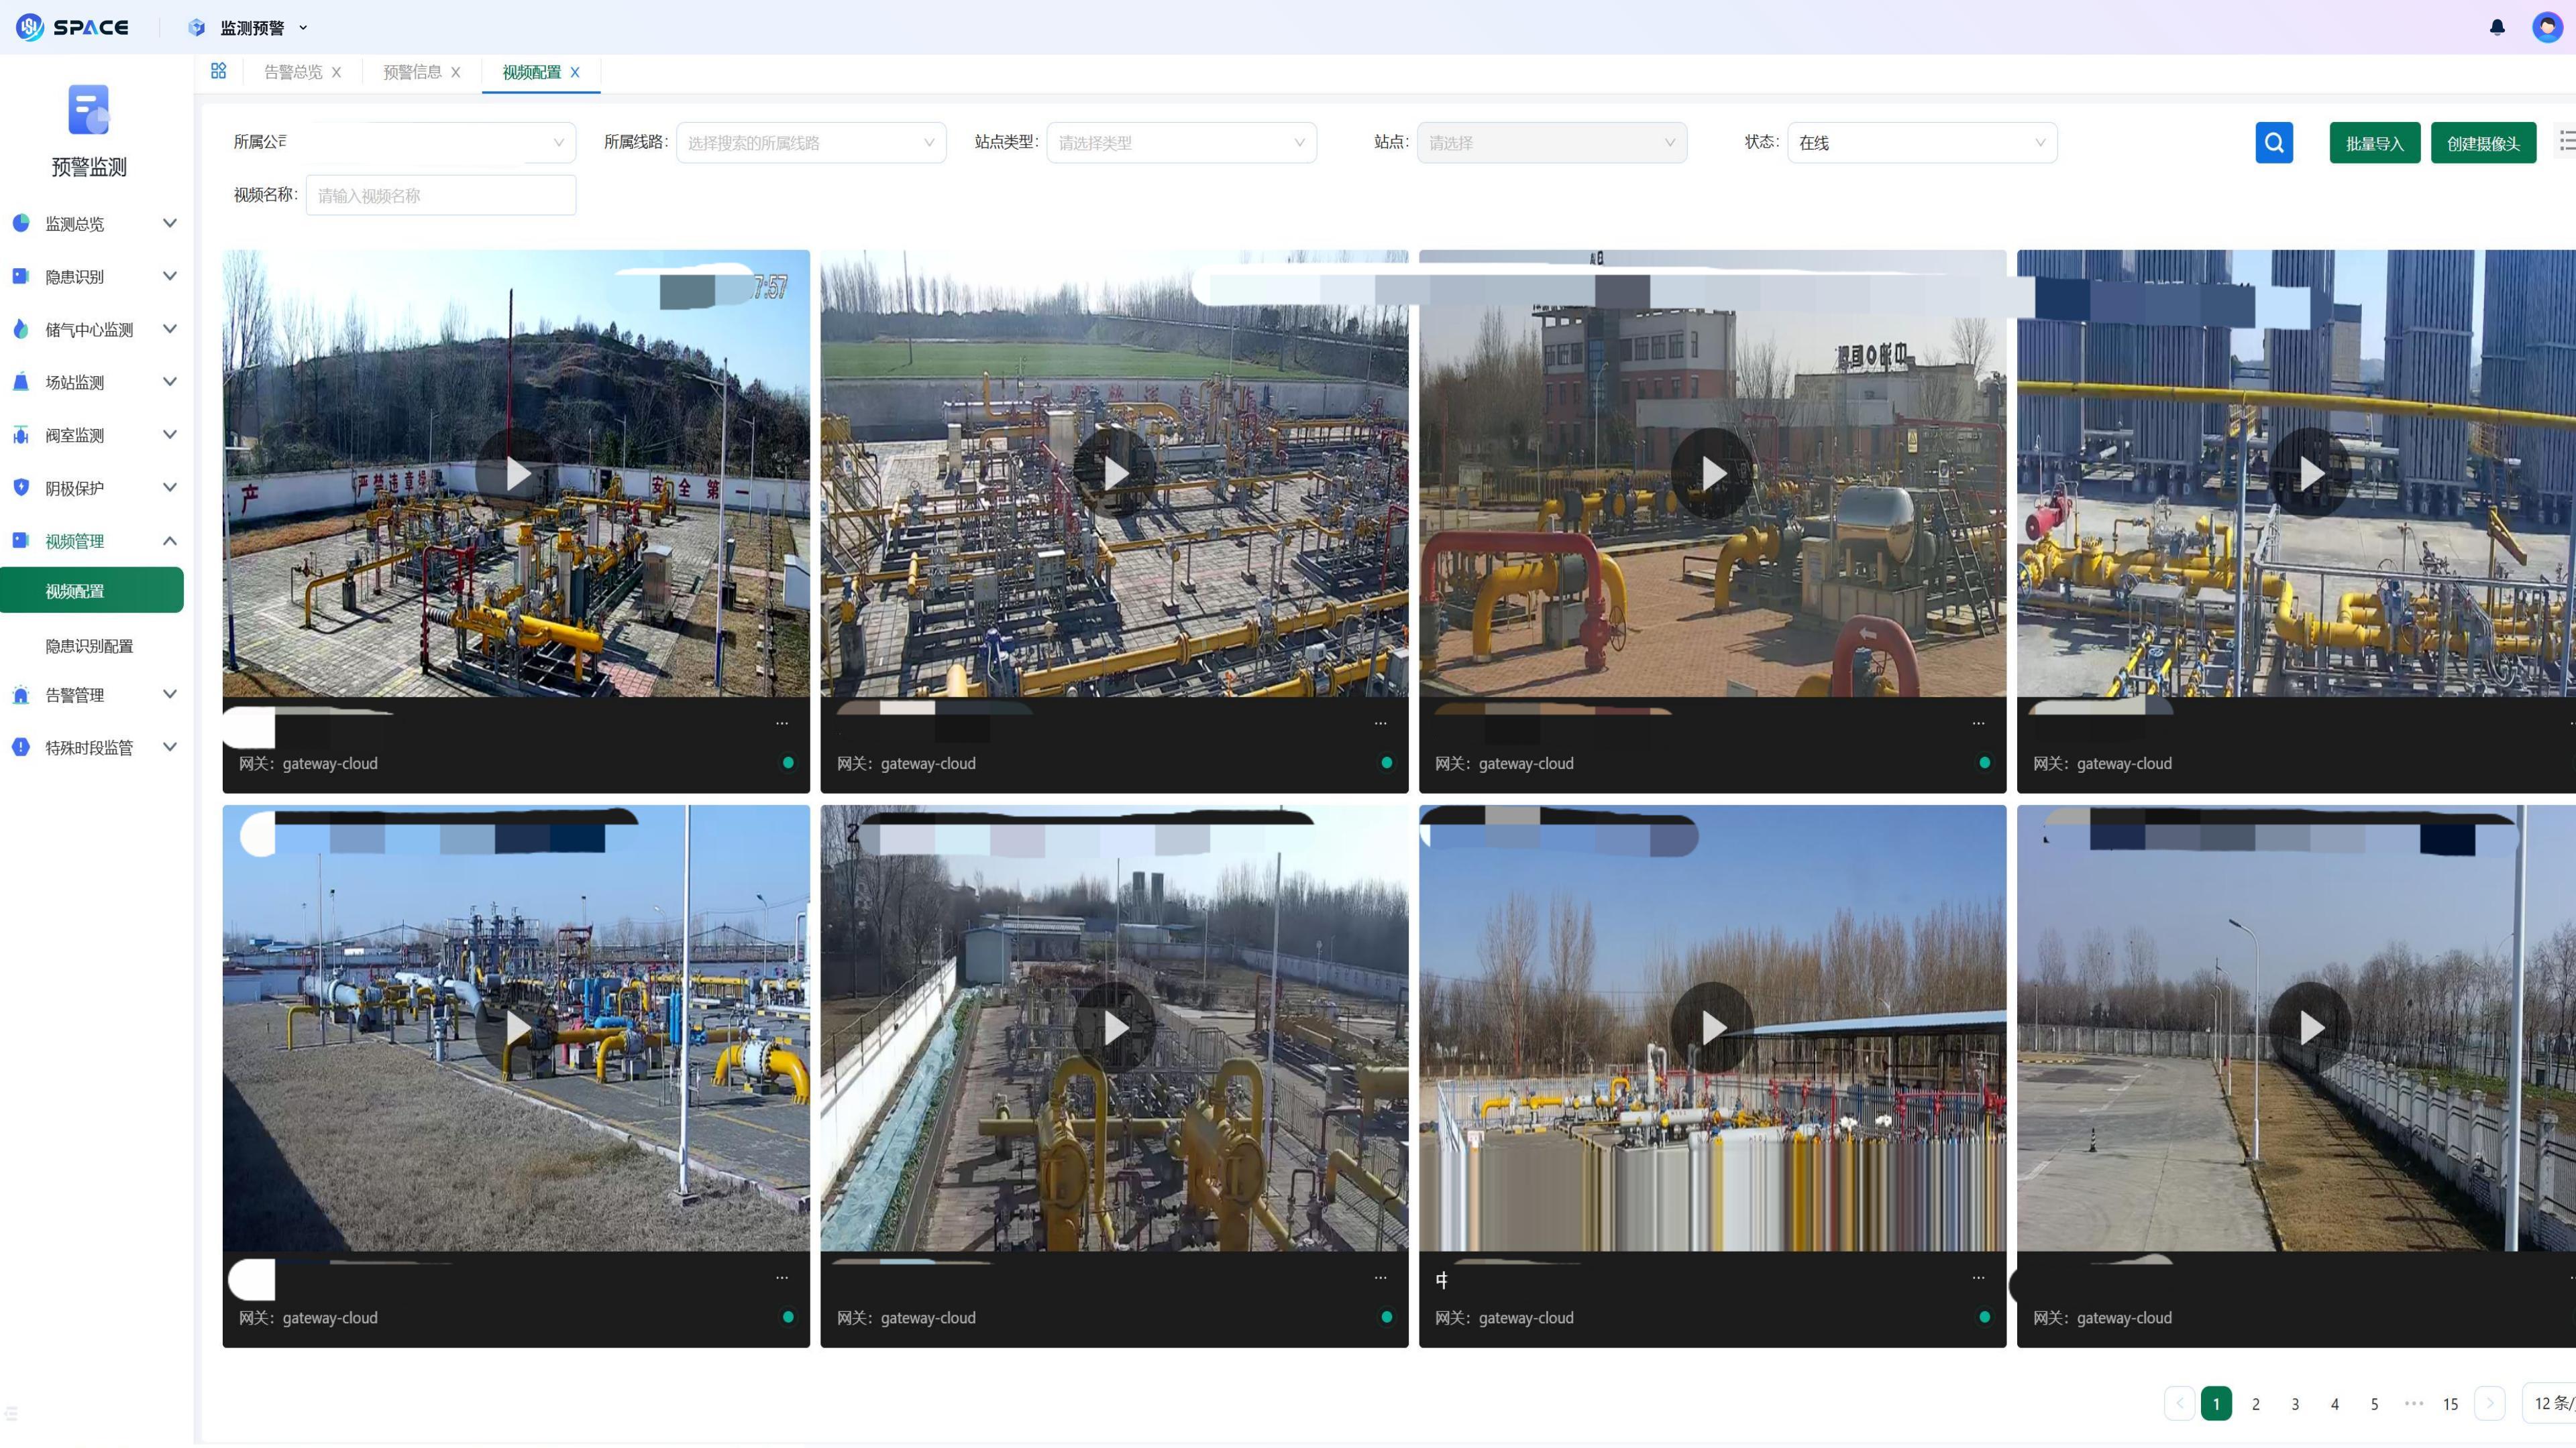
Task: Switch to the 告警总览 tab
Action: 293,72
